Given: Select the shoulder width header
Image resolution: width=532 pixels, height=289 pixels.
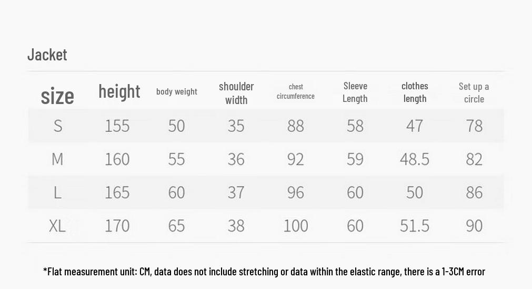Looking at the screenshot, I should coord(236,93).
